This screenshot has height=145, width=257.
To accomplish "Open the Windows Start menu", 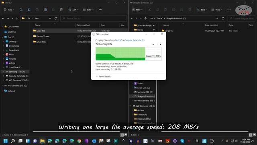I will tap(6, 141).
